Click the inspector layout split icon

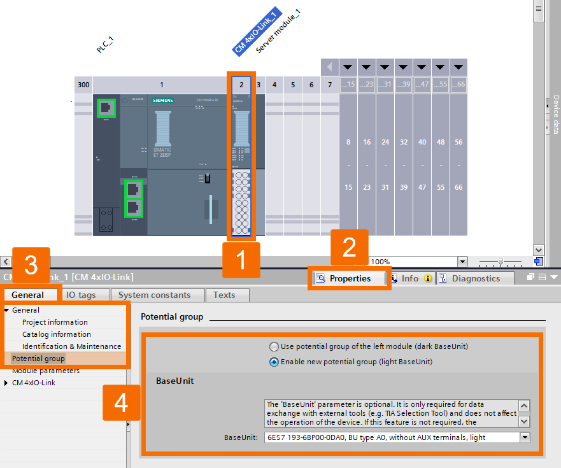click(543, 277)
